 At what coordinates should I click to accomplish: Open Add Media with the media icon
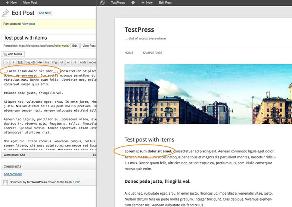click(13, 54)
